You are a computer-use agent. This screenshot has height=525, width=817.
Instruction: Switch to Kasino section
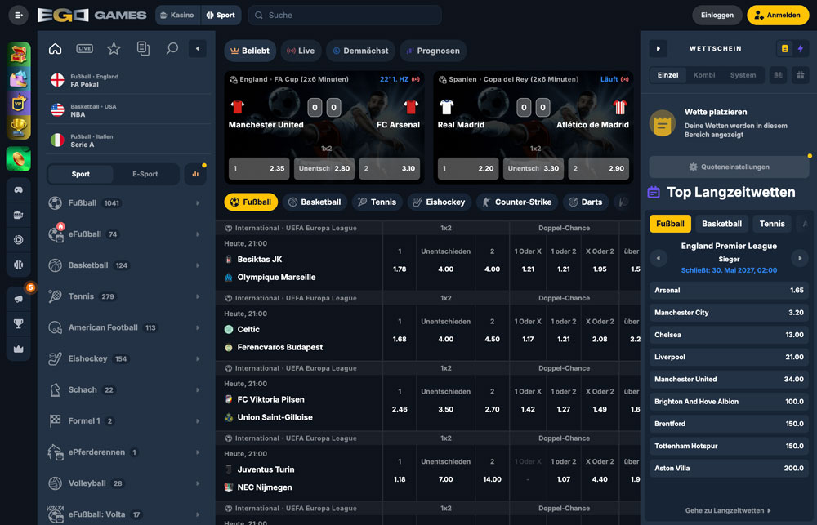[177, 15]
